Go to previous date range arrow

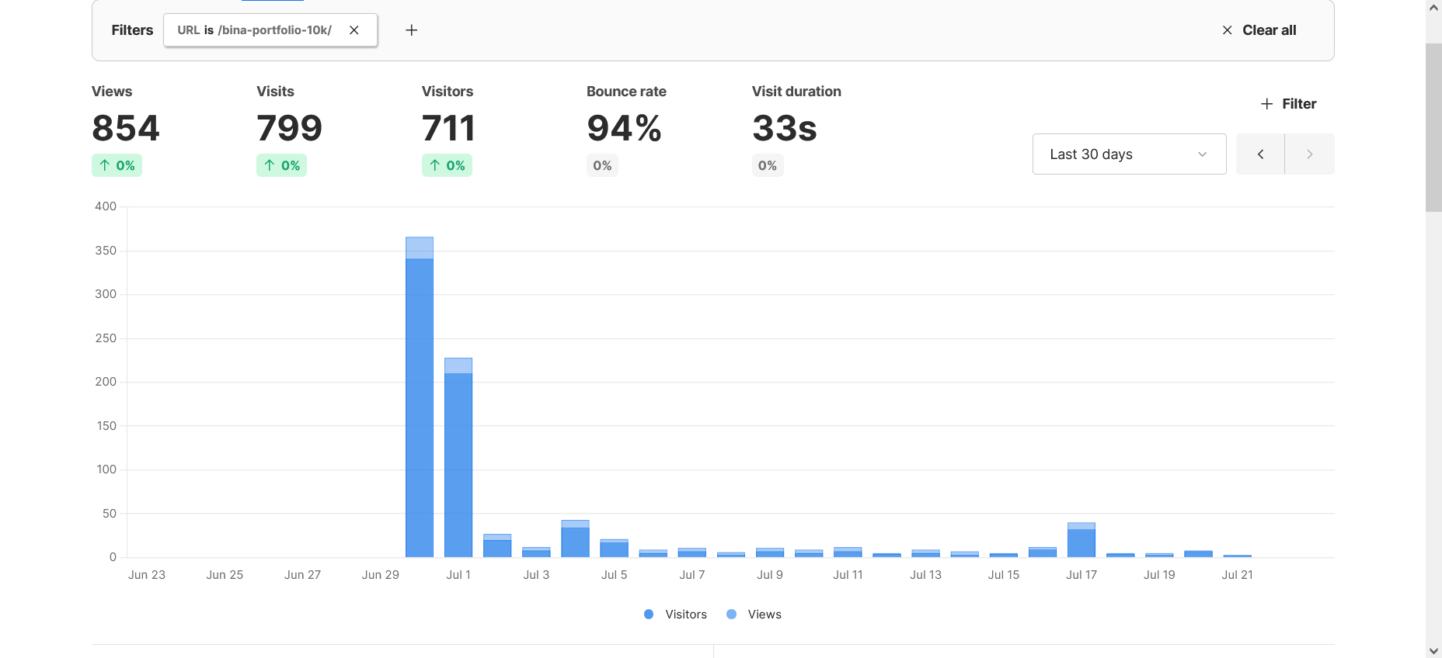click(1260, 154)
